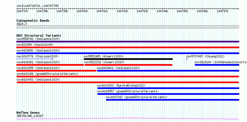Image resolution: width=247 pixels, height=122 pixels.
Task: Click the 144745k ruler mark
Action: point(183,11)
